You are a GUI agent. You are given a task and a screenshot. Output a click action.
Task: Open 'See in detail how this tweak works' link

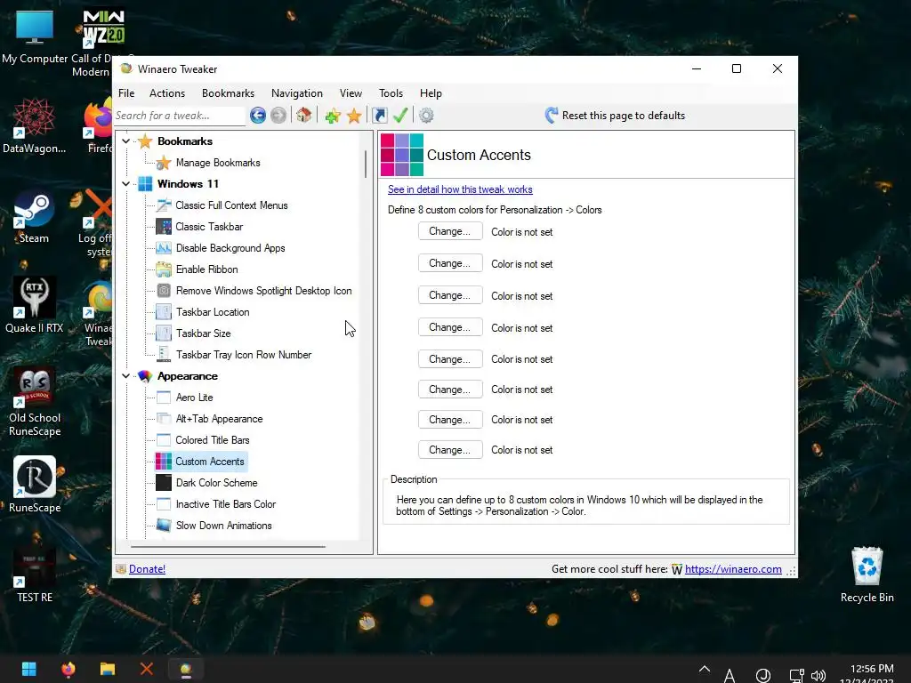[460, 189]
